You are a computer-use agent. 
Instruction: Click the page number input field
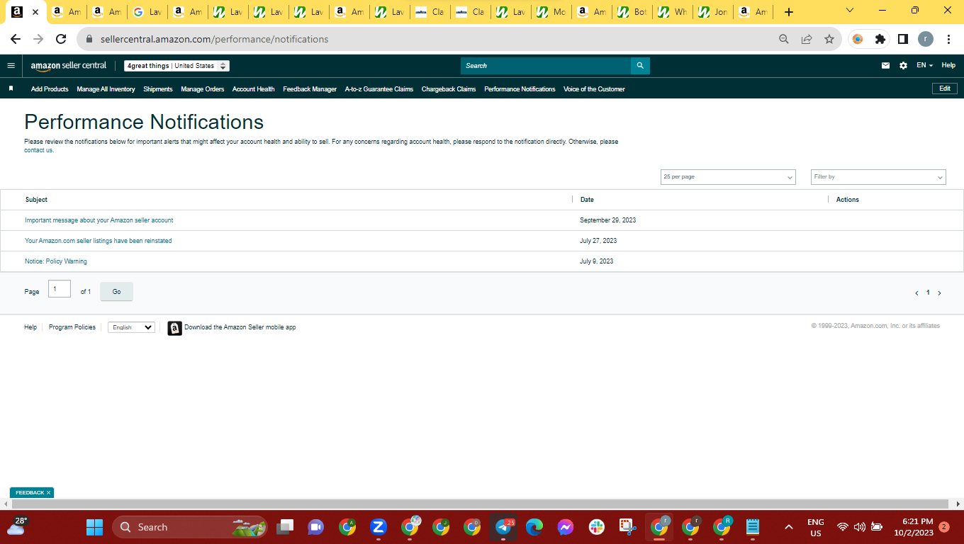pos(60,289)
